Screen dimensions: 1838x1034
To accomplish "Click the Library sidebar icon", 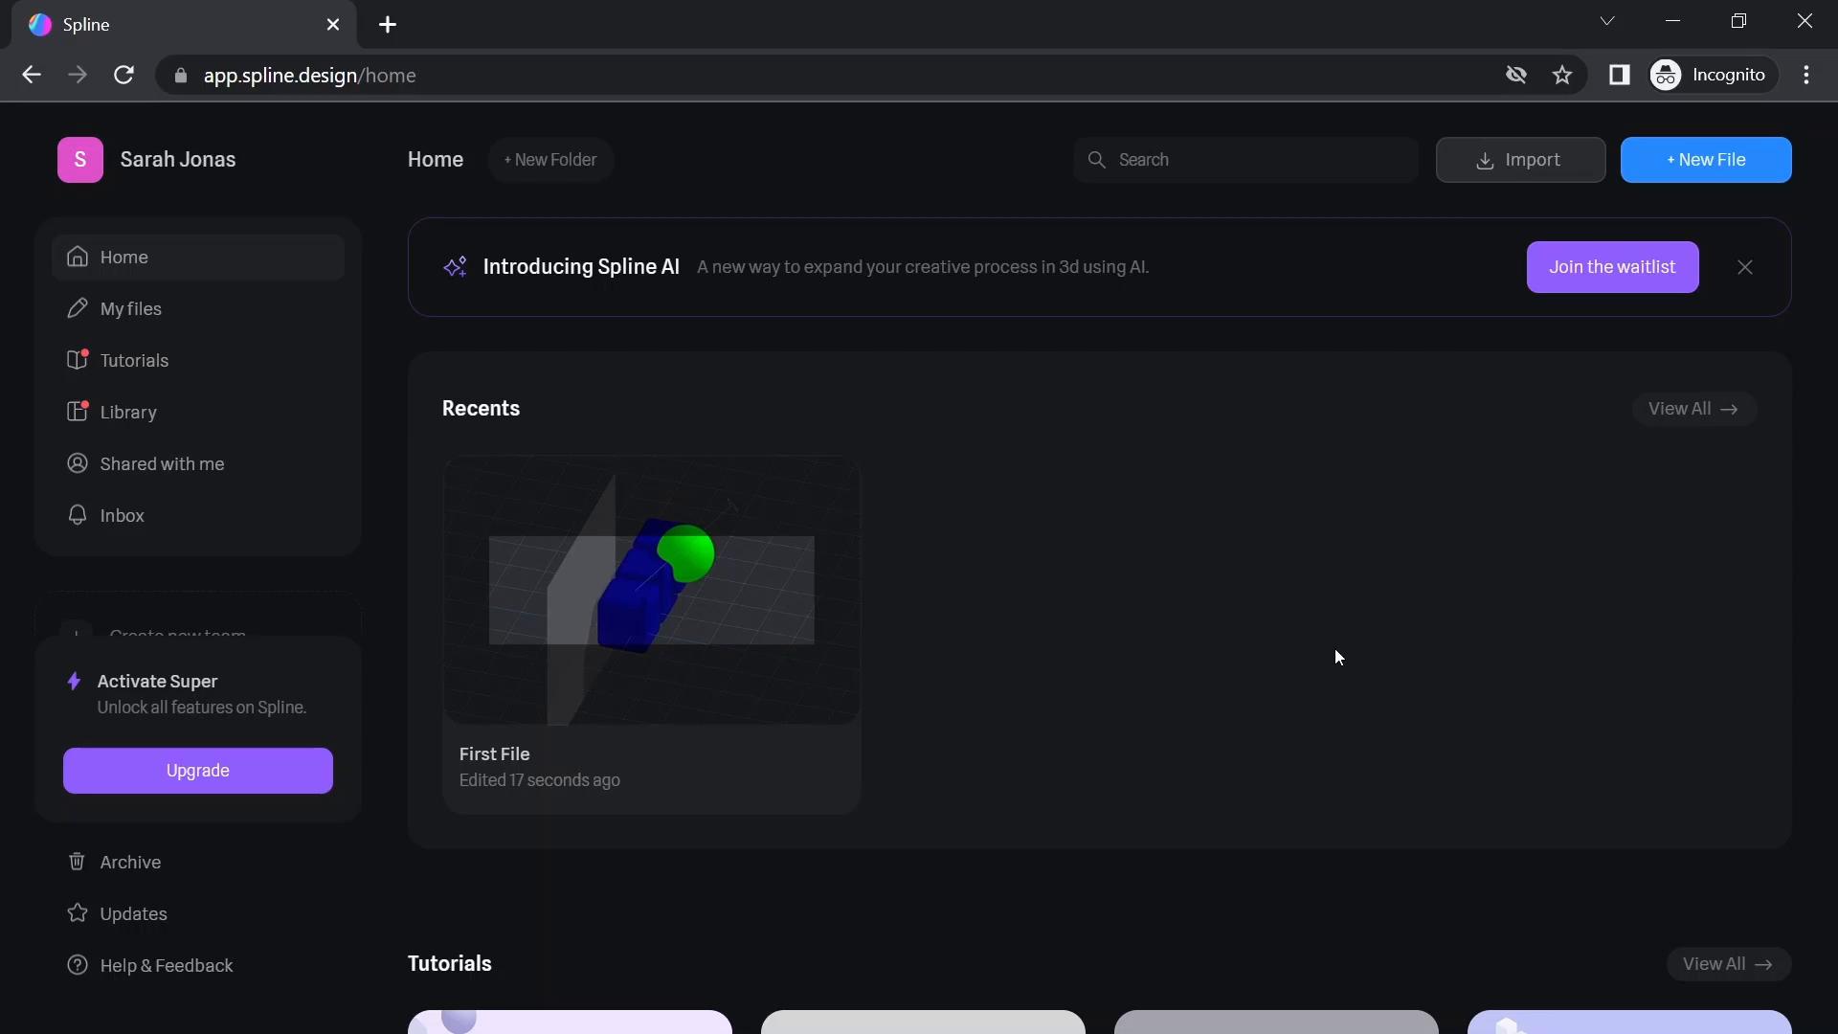I will 78,413.
